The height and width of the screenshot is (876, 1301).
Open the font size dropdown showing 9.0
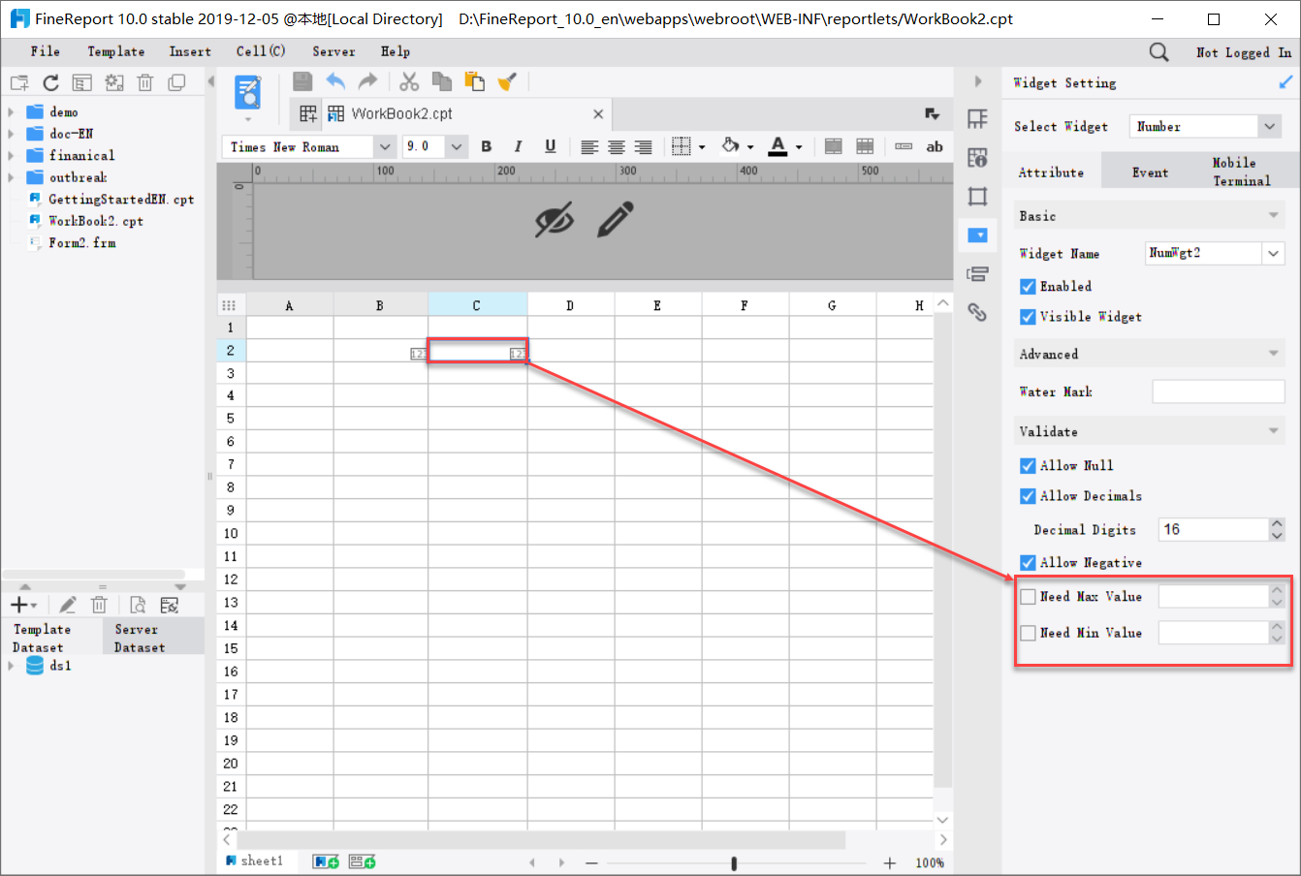pyautogui.click(x=456, y=146)
